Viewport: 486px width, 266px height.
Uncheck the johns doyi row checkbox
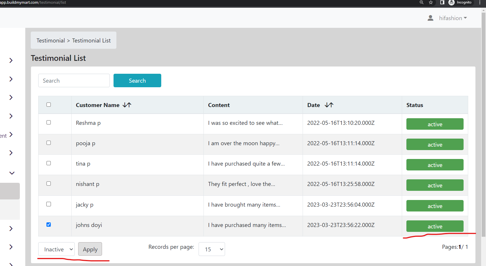point(49,225)
